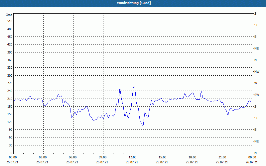Select the 30 degree axis label
Screen dimensions: 266x166
click(10, 145)
